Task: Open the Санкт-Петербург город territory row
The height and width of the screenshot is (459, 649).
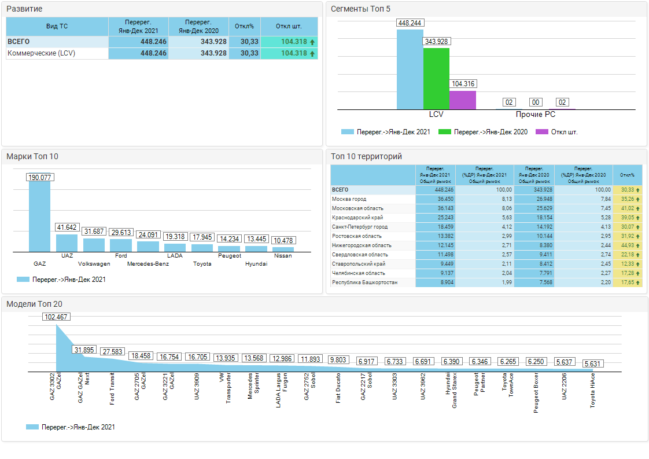Action: 359,227
